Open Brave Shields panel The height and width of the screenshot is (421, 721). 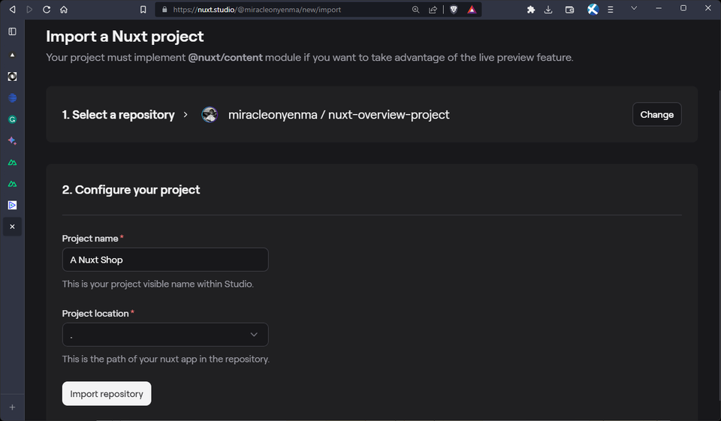[454, 9]
